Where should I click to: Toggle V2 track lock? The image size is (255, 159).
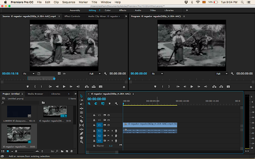pos(94,120)
